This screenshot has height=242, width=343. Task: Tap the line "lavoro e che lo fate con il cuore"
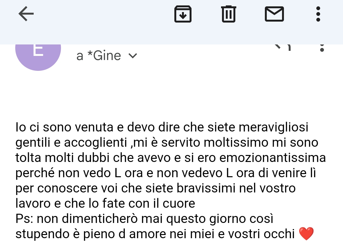(x=105, y=203)
